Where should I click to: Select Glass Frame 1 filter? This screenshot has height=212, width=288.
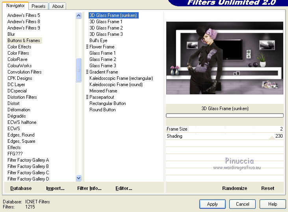(102, 53)
